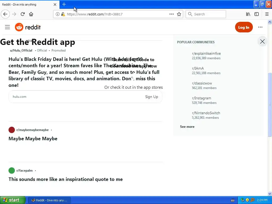Open r/IAmA community
Image resolution: width=272 pixels, height=204 pixels.
click(x=198, y=68)
